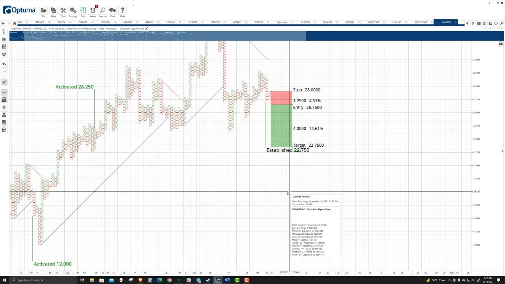Click the taskbar search box

pos(43,280)
